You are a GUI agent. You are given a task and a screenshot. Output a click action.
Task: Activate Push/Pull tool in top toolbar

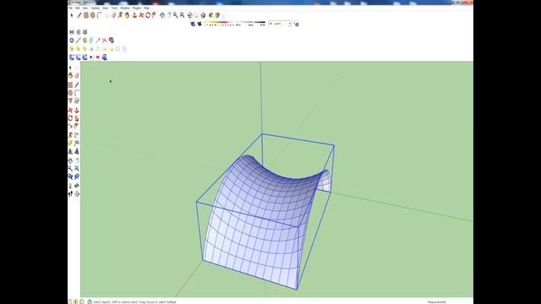point(134,15)
